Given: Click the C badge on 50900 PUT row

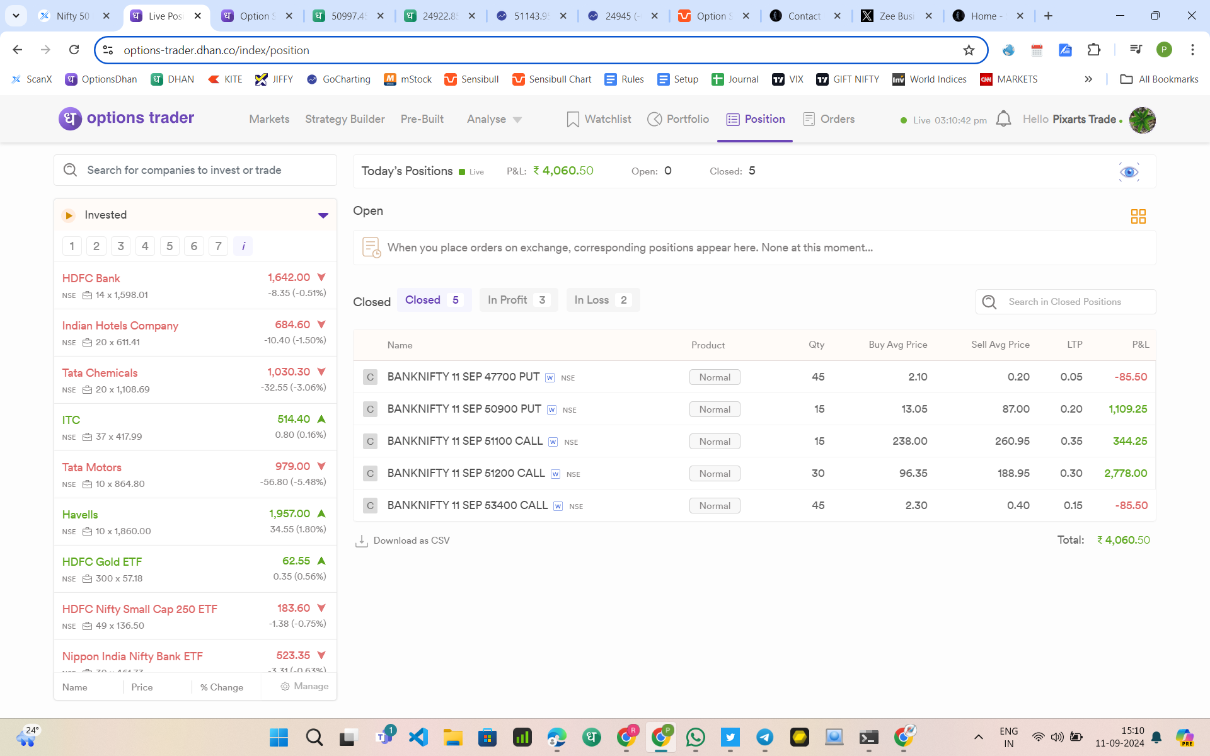Looking at the screenshot, I should 370,409.
